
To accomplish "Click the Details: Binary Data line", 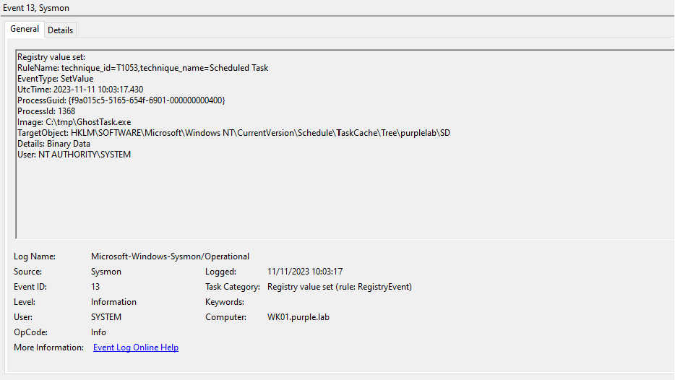I will (54, 144).
